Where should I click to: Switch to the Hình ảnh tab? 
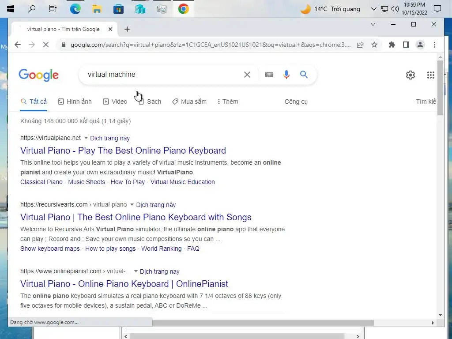[75, 102]
